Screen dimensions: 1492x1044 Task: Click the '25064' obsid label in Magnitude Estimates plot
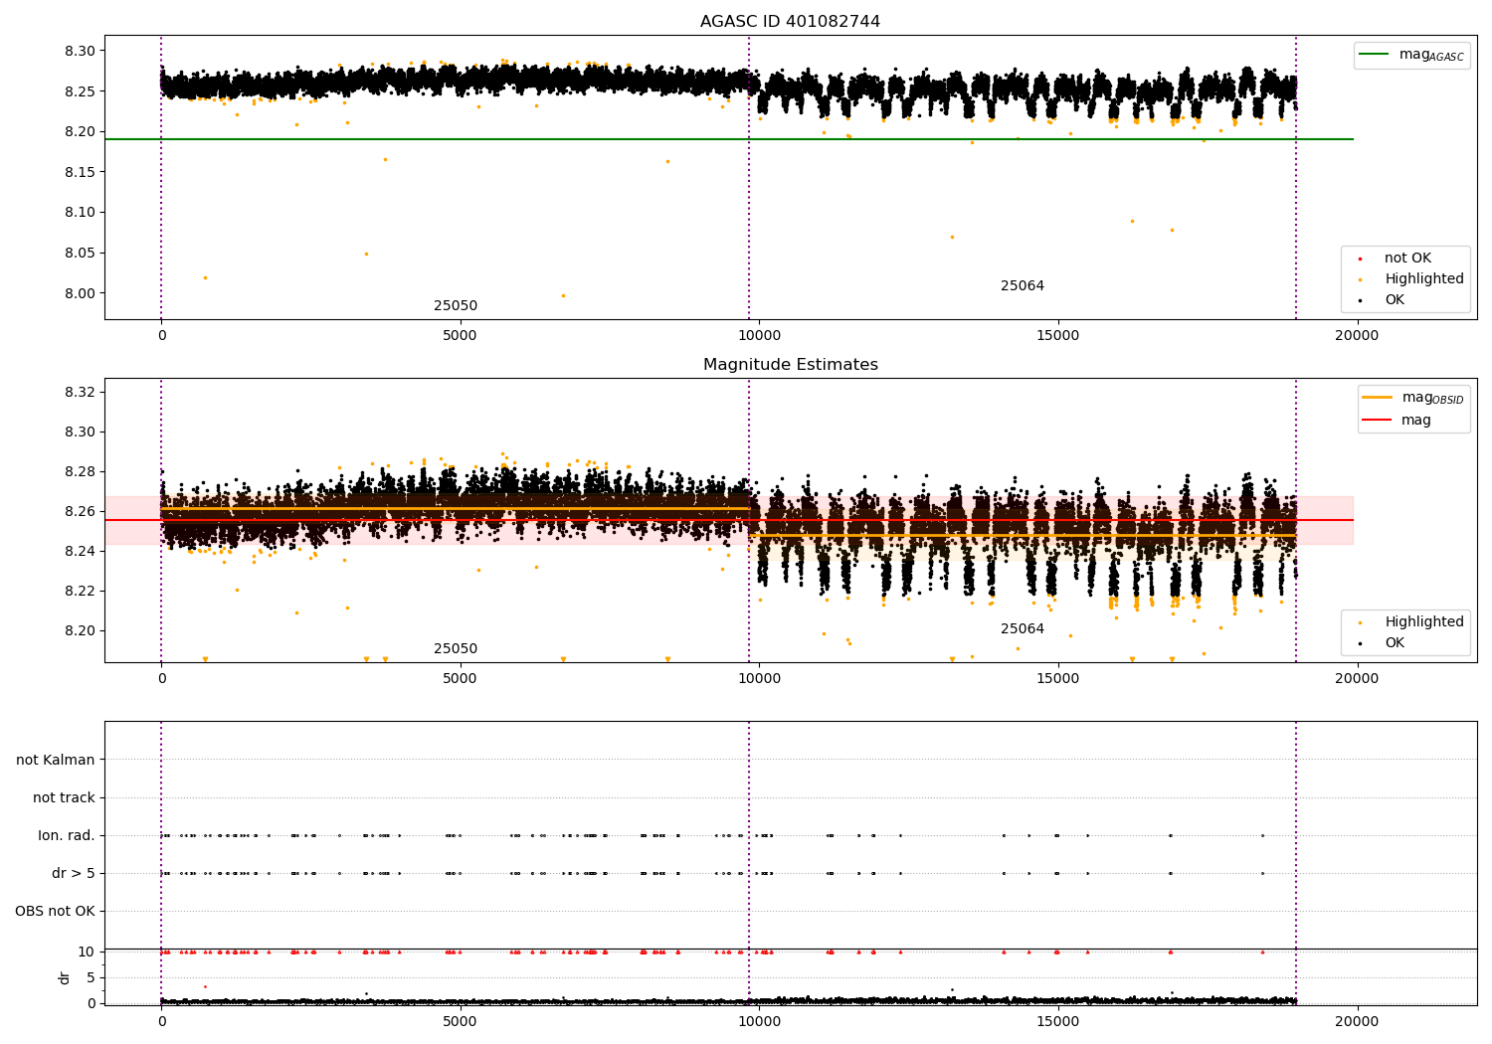1023,629
